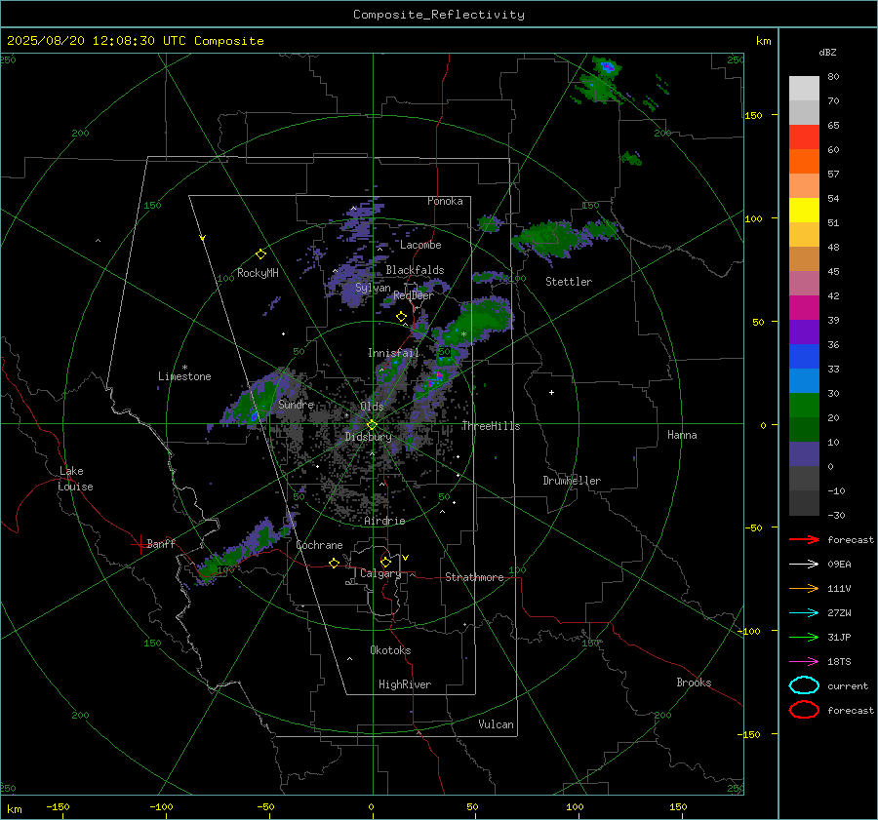Click the Strathmore city label
The height and width of the screenshot is (820, 878).
[x=474, y=577]
